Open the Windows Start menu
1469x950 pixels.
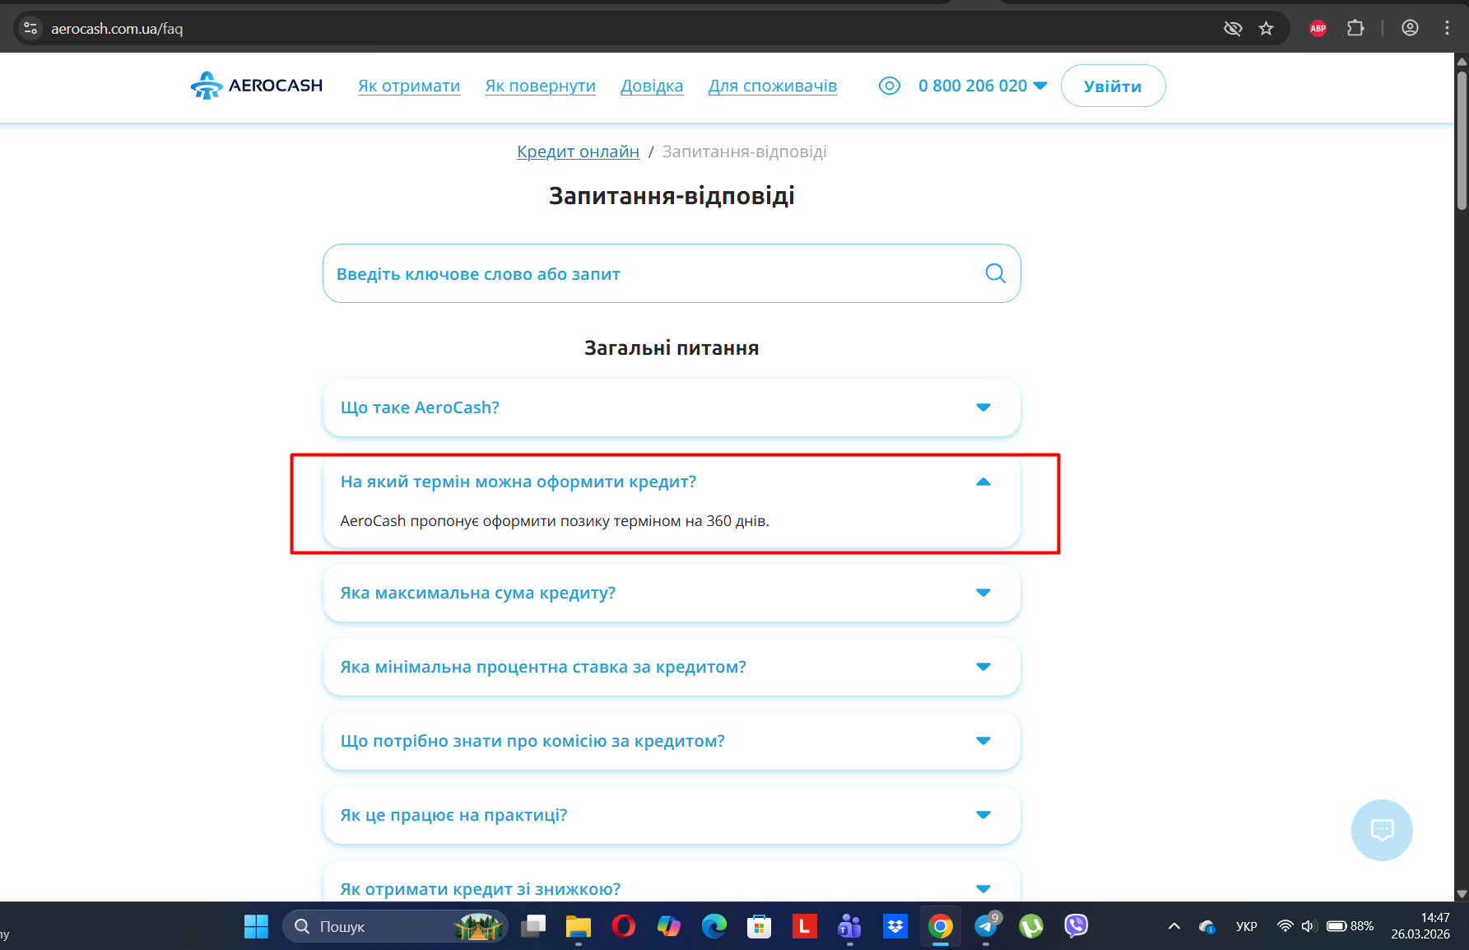point(256,926)
